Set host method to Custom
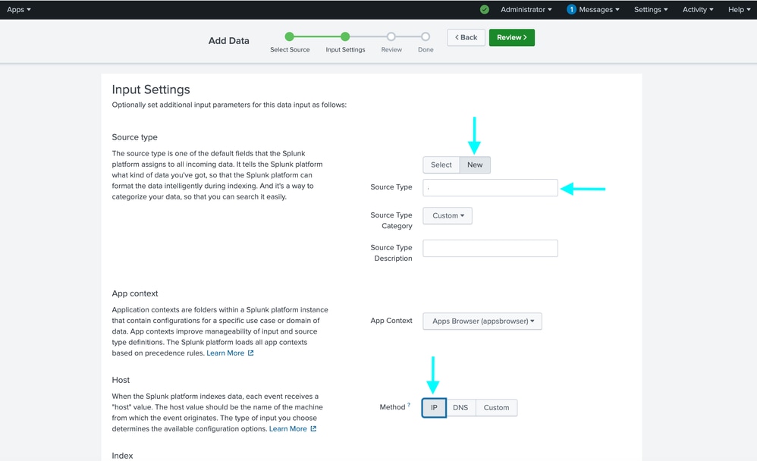 tap(496, 408)
